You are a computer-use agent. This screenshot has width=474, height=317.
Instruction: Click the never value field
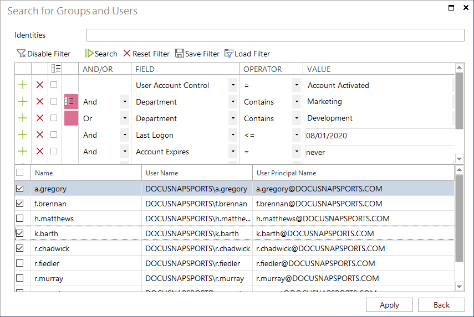coord(380,152)
